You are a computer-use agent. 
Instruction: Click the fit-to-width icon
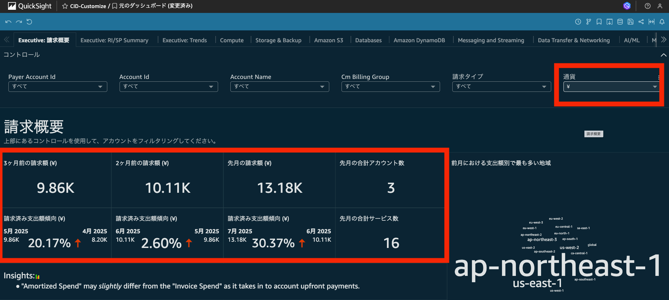click(652, 22)
